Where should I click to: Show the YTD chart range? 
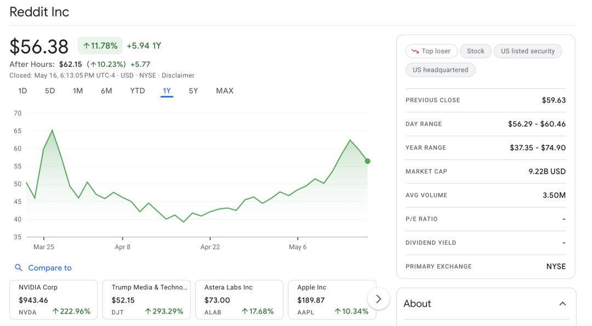pos(138,91)
